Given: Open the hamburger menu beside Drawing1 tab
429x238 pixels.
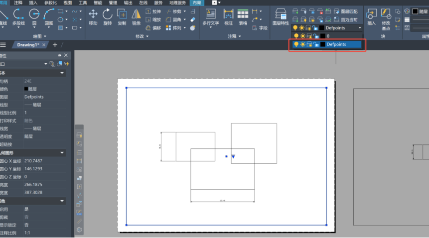Looking at the screenshot, I should [x=3, y=45].
